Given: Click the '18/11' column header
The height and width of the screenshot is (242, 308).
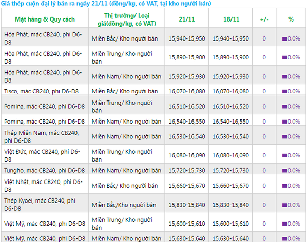Looking at the screenshot, I should [231, 19].
